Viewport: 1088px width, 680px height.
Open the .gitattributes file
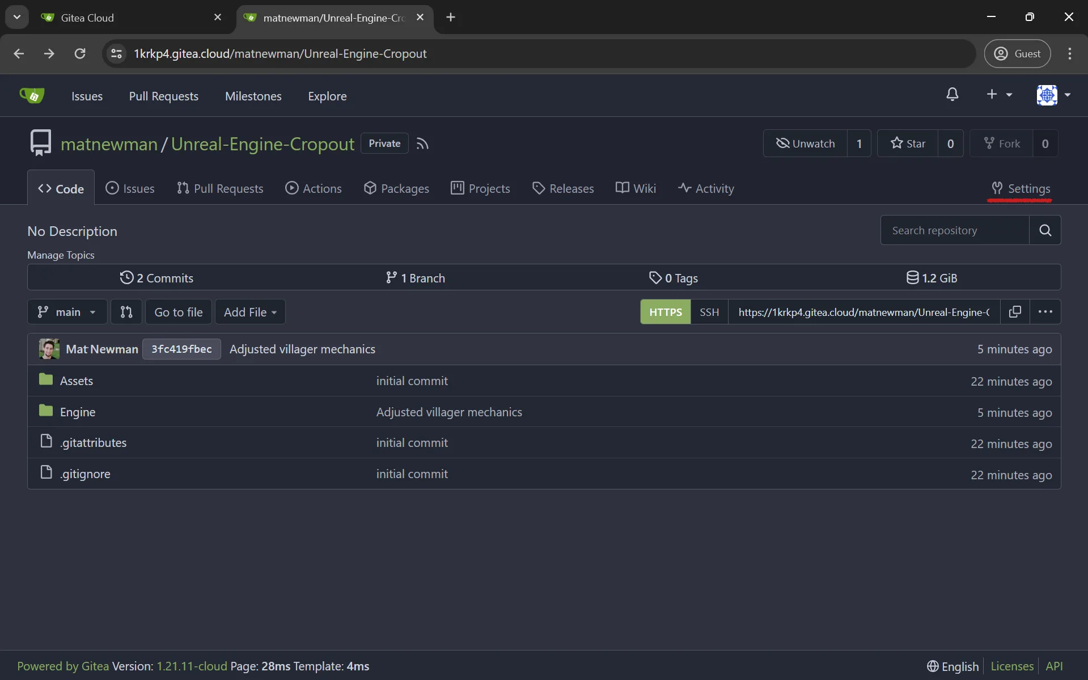pyautogui.click(x=94, y=442)
